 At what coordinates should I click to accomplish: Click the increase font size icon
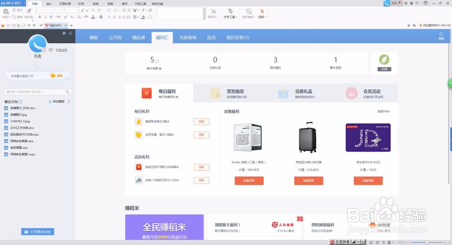[x=83, y=10]
